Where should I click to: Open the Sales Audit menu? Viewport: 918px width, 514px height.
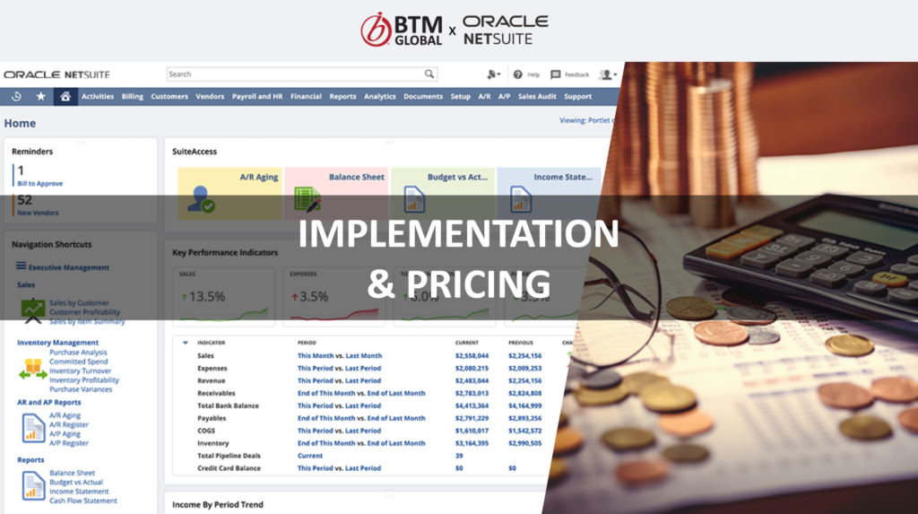click(537, 97)
